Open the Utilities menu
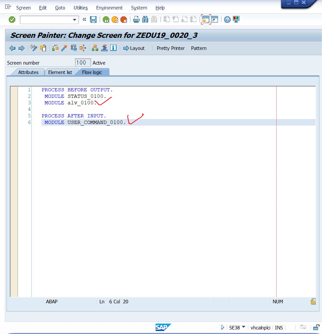The width and height of the screenshot is (322, 334). point(81,8)
